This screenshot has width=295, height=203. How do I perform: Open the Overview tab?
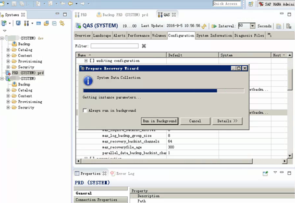click(x=82, y=35)
